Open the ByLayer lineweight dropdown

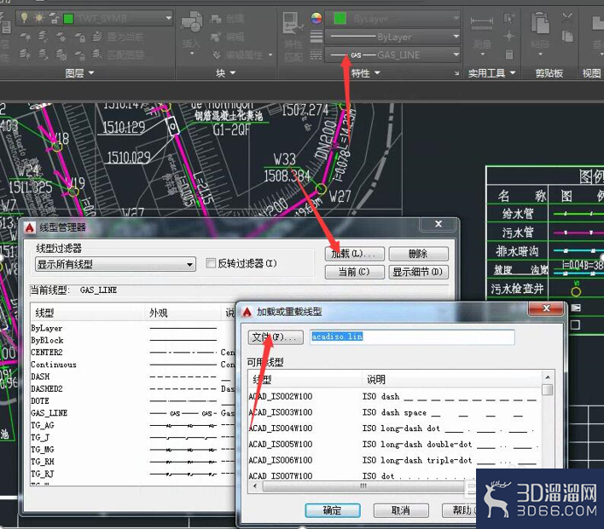click(456, 37)
